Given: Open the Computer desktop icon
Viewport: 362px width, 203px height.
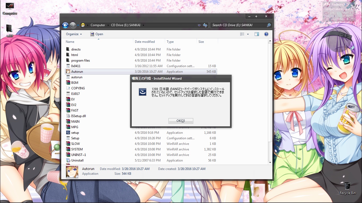Looking at the screenshot, I should tap(10, 8).
